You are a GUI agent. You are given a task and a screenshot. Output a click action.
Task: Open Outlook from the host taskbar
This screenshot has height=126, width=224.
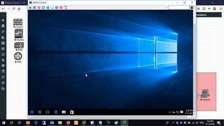pyautogui.click(x=52, y=123)
